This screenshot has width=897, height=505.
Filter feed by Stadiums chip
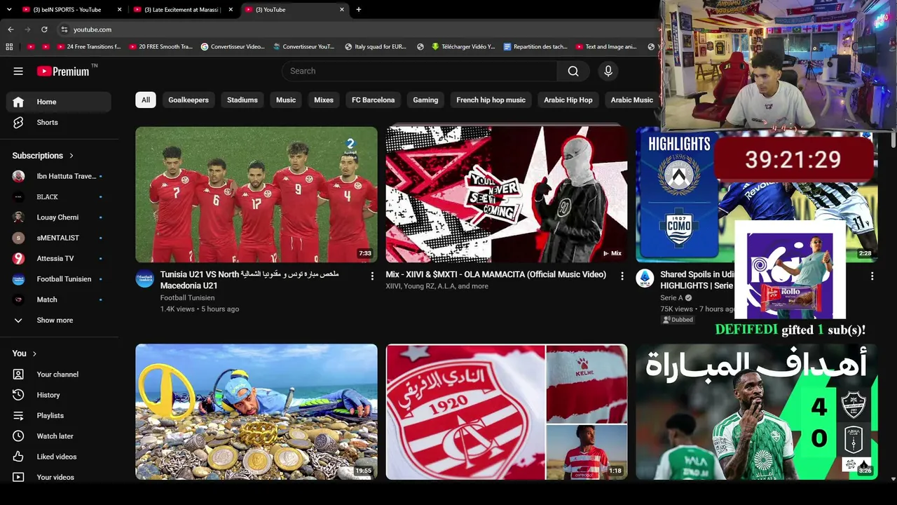pyautogui.click(x=242, y=100)
